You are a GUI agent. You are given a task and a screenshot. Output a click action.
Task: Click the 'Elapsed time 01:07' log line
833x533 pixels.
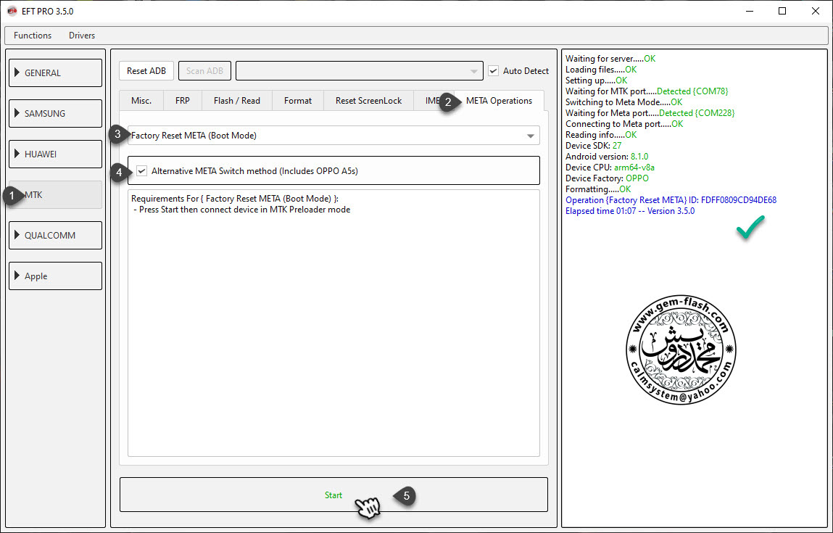pyautogui.click(x=629, y=211)
